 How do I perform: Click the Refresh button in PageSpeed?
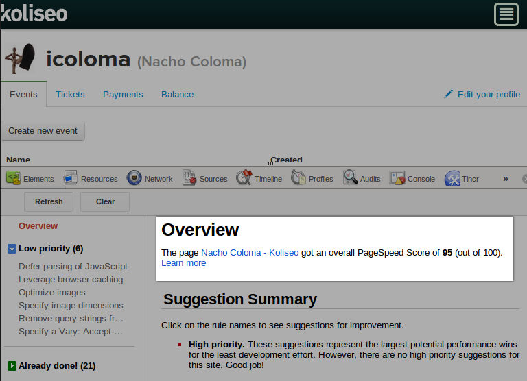point(49,201)
